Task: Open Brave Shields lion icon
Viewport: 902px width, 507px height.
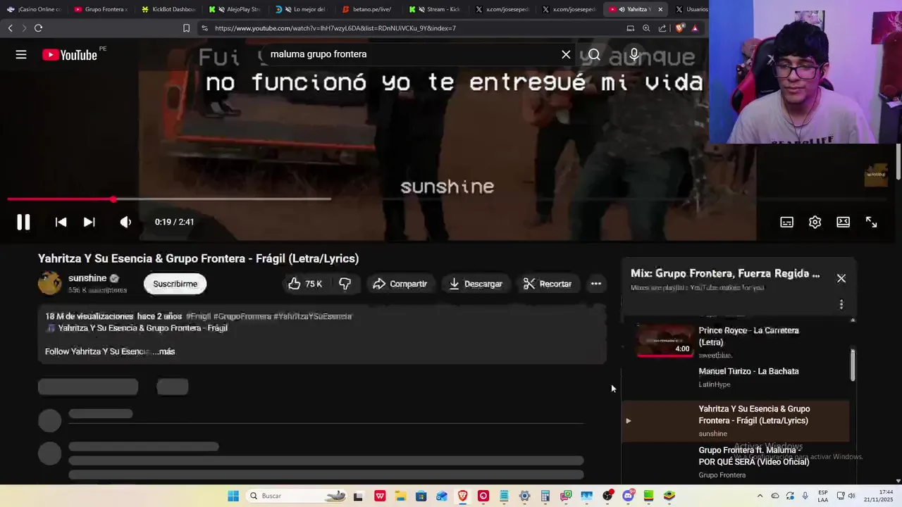Action: [679, 28]
